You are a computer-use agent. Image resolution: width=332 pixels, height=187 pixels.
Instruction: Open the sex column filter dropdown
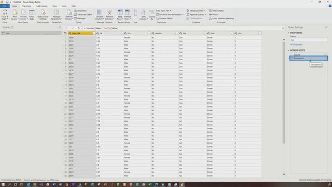coord(149,33)
